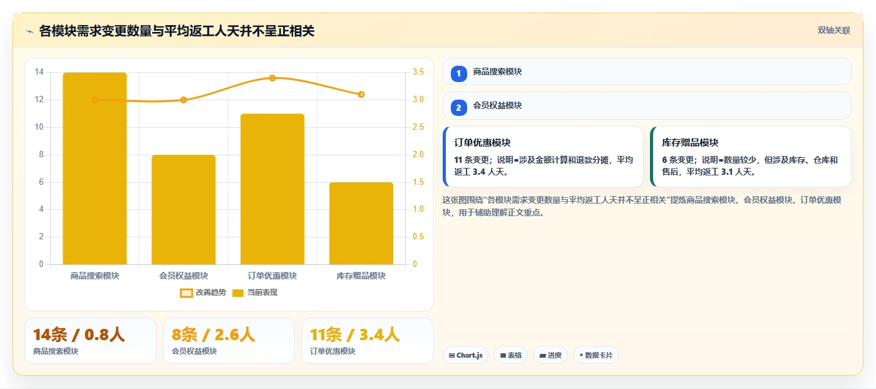Click the 8条 / 2.6人 stat card
Viewport: 876px width, 389px height.
(x=229, y=341)
